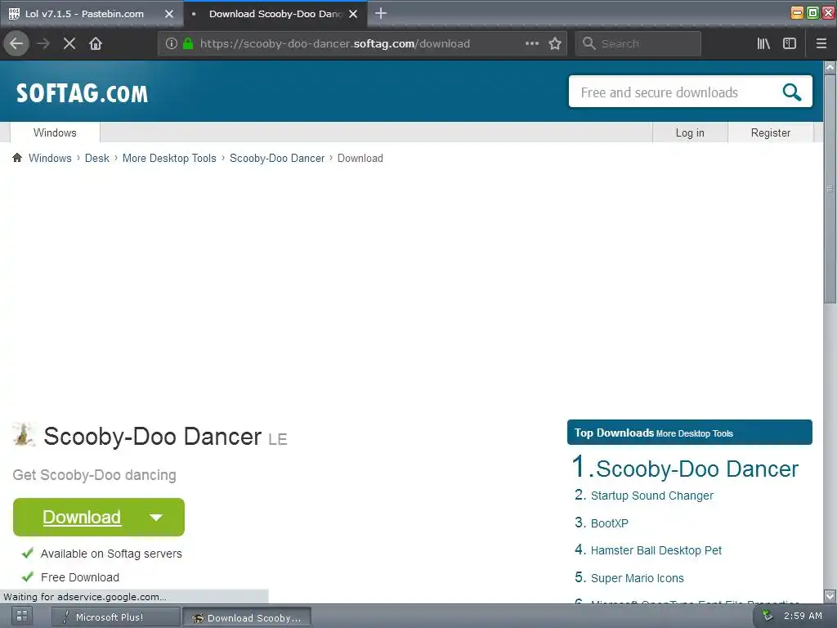Screen dimensions: 837x628
Task: Open More Desktop Tools breadcrumb link
Action: (x=169, y=158)
